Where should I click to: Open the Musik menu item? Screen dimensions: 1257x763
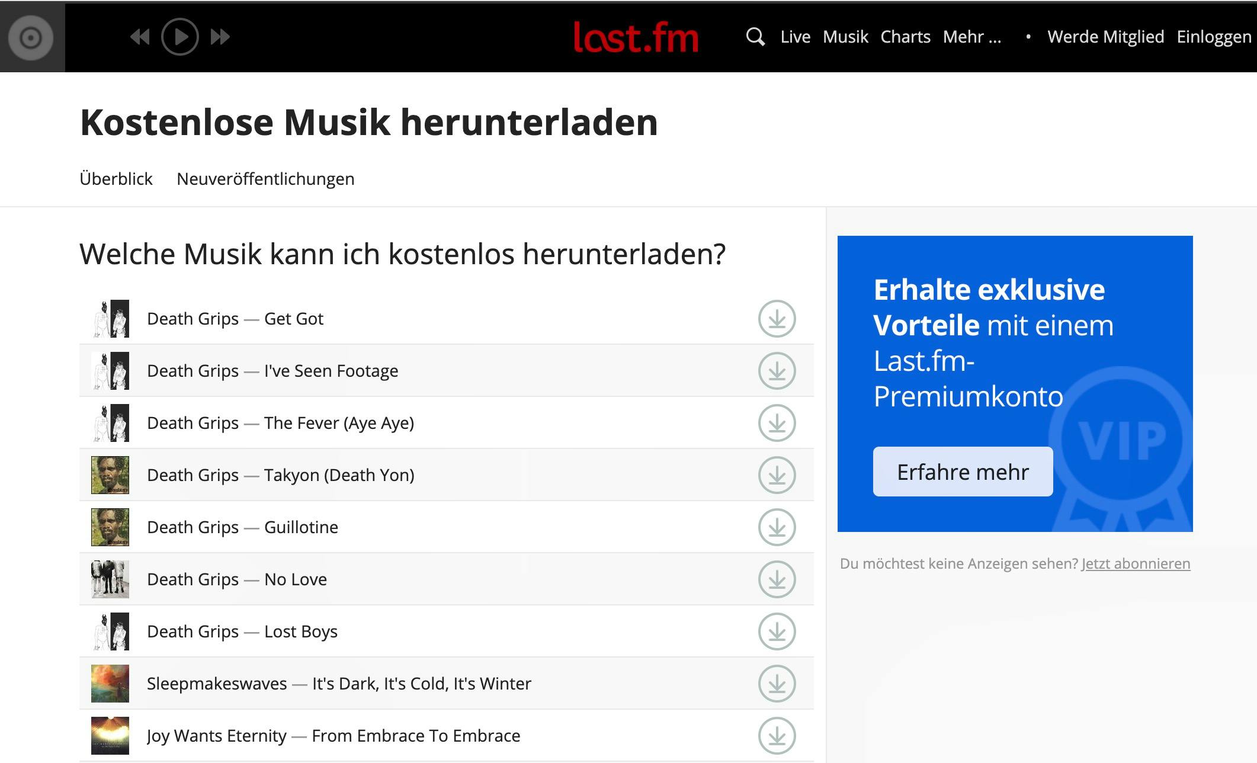click(845, 36)
